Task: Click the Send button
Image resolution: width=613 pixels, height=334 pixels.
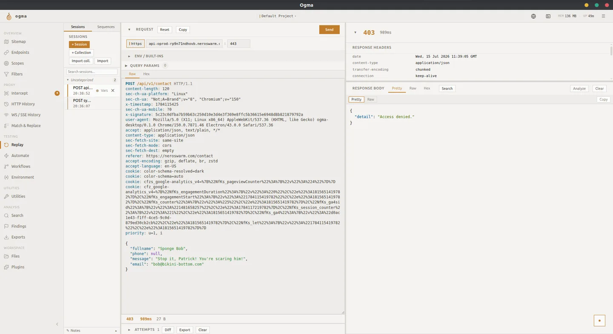Action: click(x=329, y=30)
